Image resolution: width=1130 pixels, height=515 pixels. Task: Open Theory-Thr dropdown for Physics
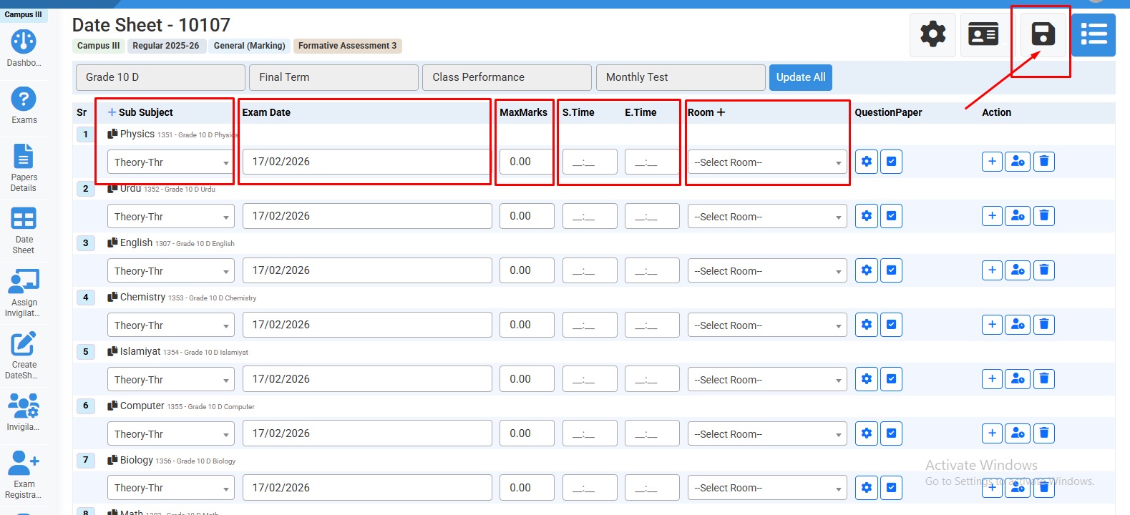[171, 162]
